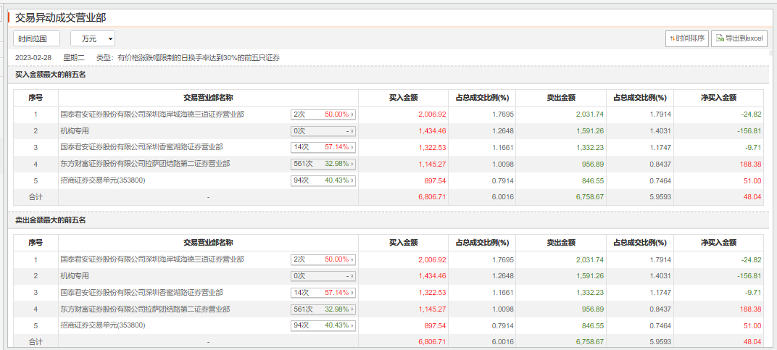Select 1,591.26 sell amount in 卖出金额最大的前五名 table
Viewport: 777px width, 350px height.
pyautogui.click(x=589, y=275)
